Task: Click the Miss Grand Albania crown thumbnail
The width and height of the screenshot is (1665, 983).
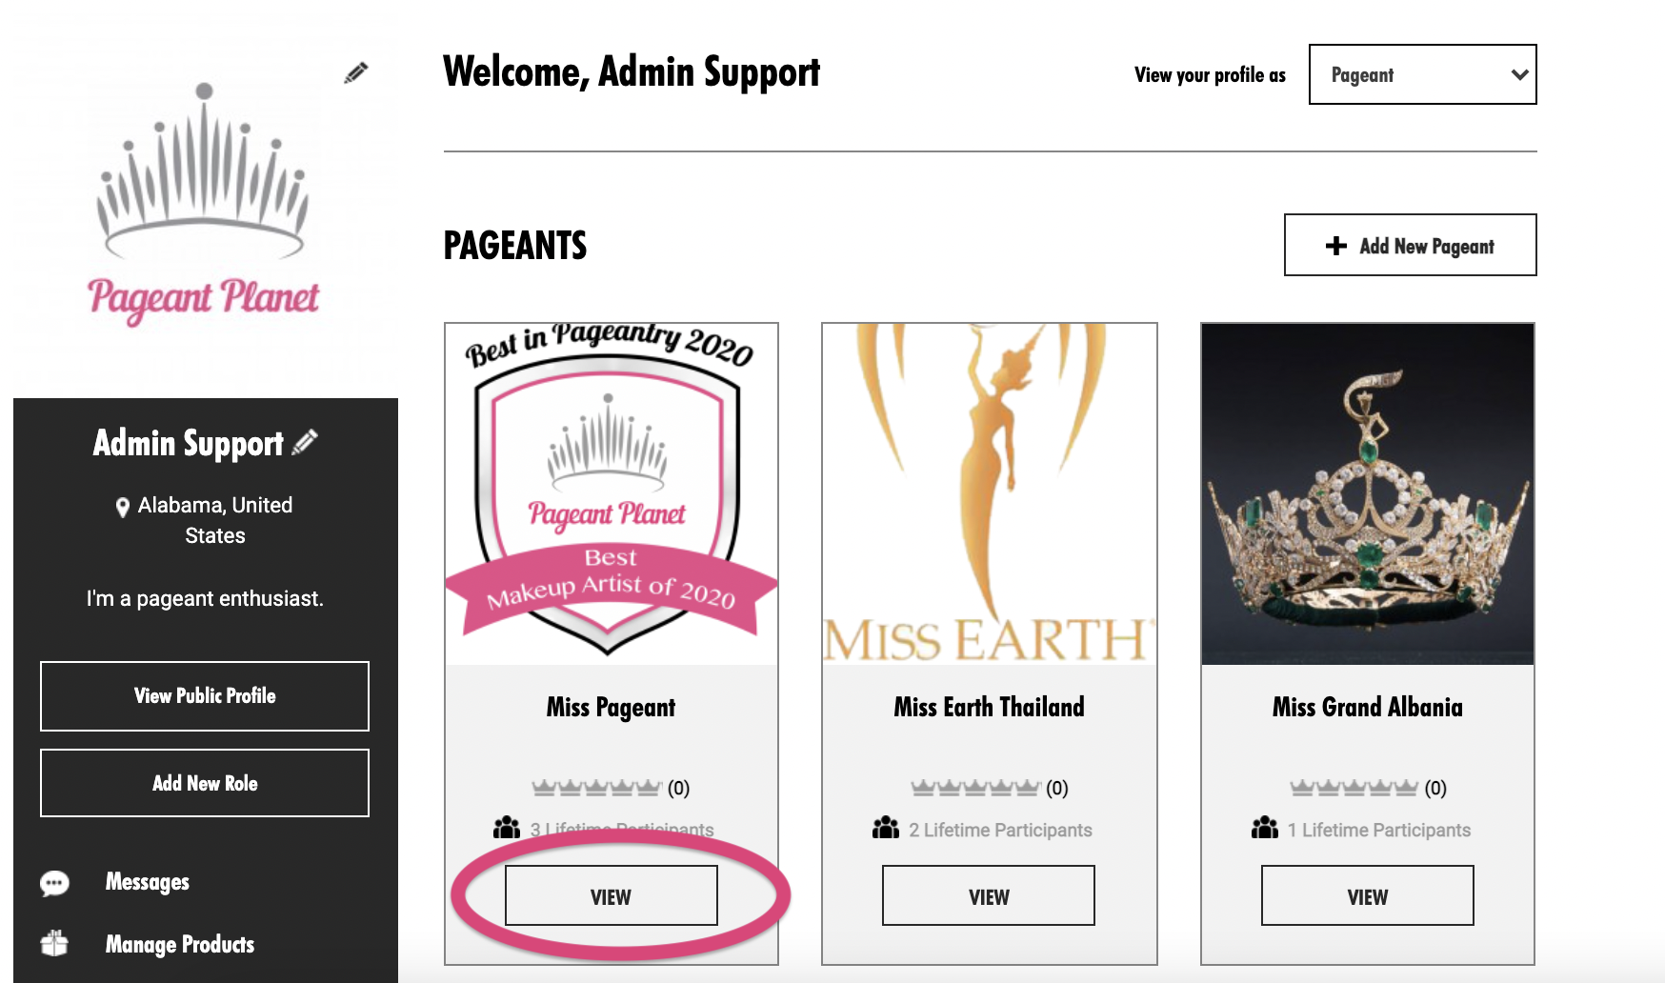Action: pos(1368,493)
